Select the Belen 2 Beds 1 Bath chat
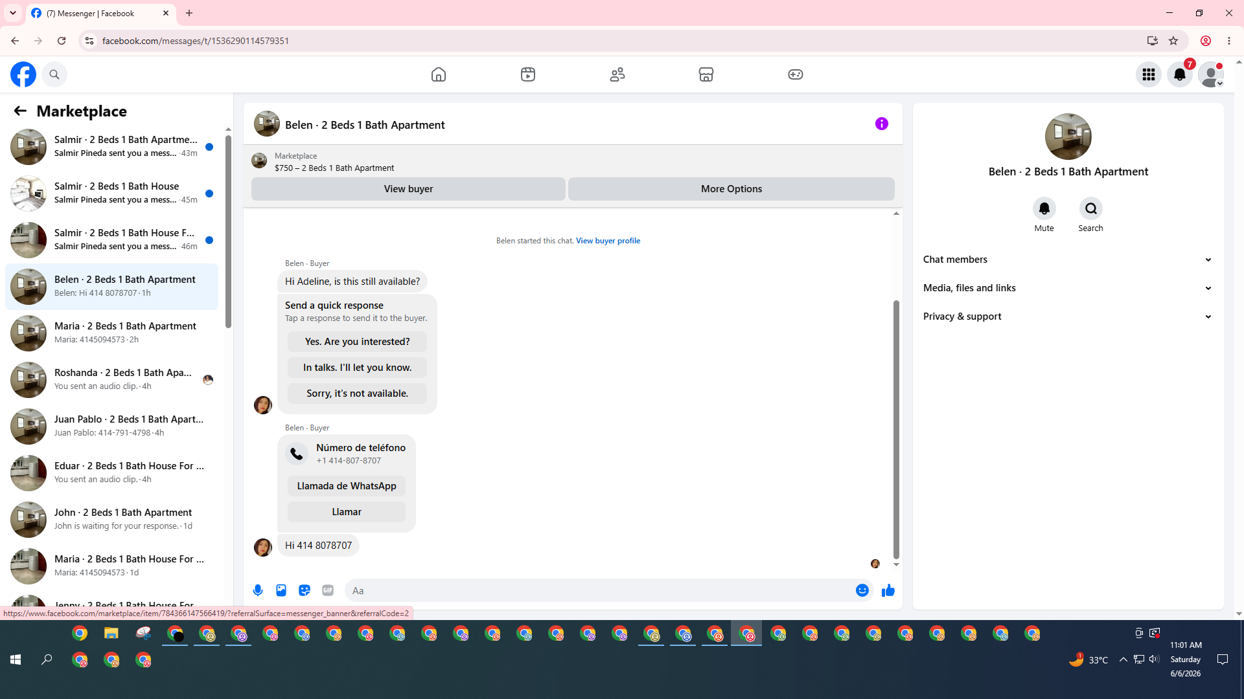 click(x=112, y=287)
